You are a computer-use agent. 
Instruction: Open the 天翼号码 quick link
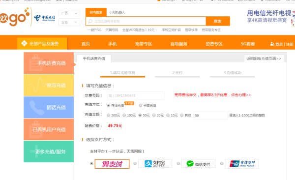[x=112, y=30]
